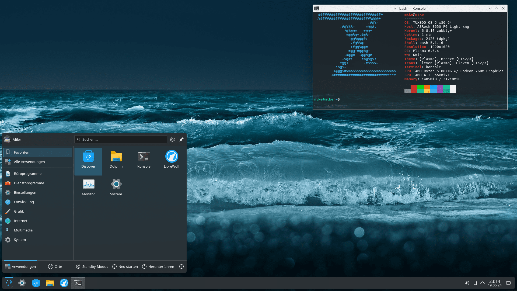Open the Büroprogramme category
The image size is (517, 291).
click(38, 174)
